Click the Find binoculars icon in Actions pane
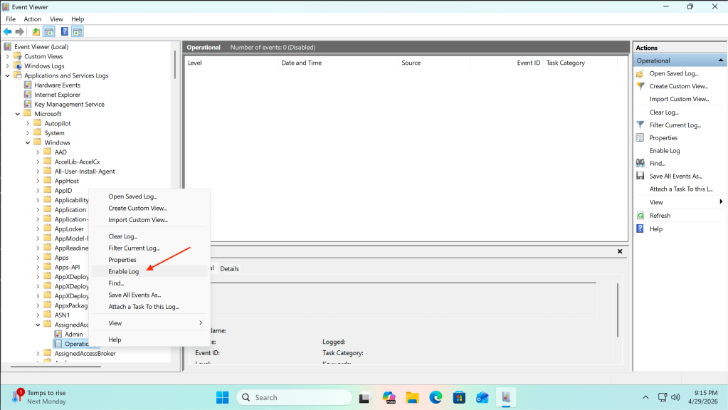 (640, 164)
